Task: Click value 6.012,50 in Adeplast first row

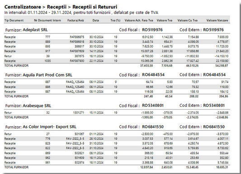Action: point(147,37)
